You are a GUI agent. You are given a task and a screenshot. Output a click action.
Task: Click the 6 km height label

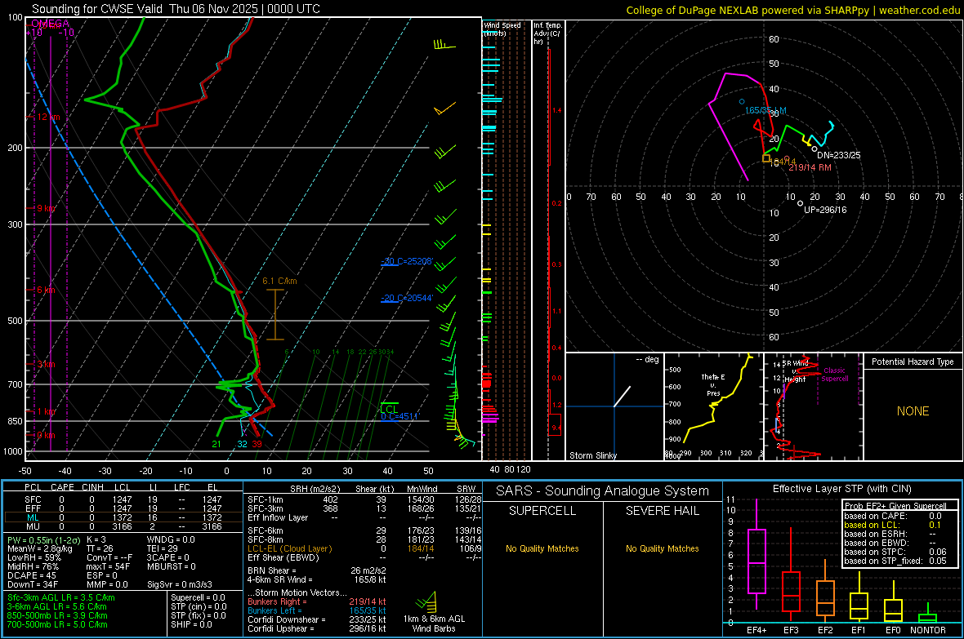(46, 290)
